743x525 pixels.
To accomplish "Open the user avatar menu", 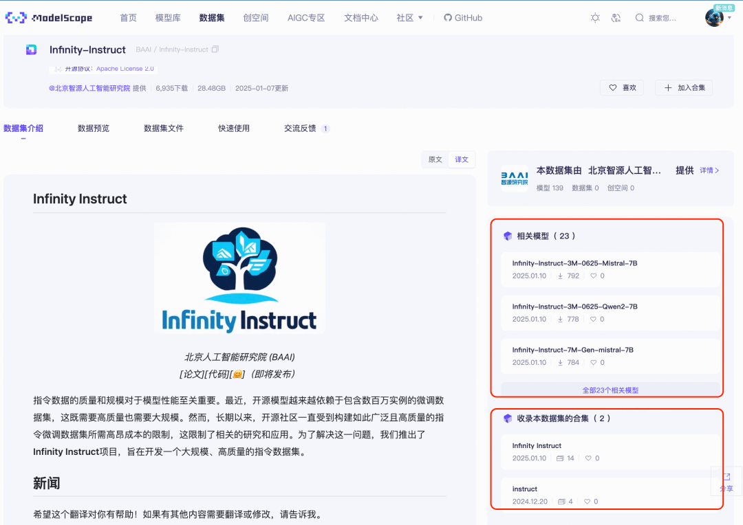I will pyautogui.click(x=714, y=18).
